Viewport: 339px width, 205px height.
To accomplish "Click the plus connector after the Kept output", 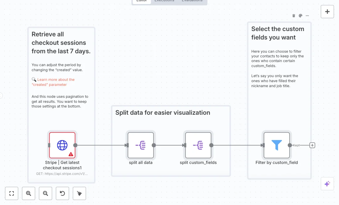I will (312, 145).
